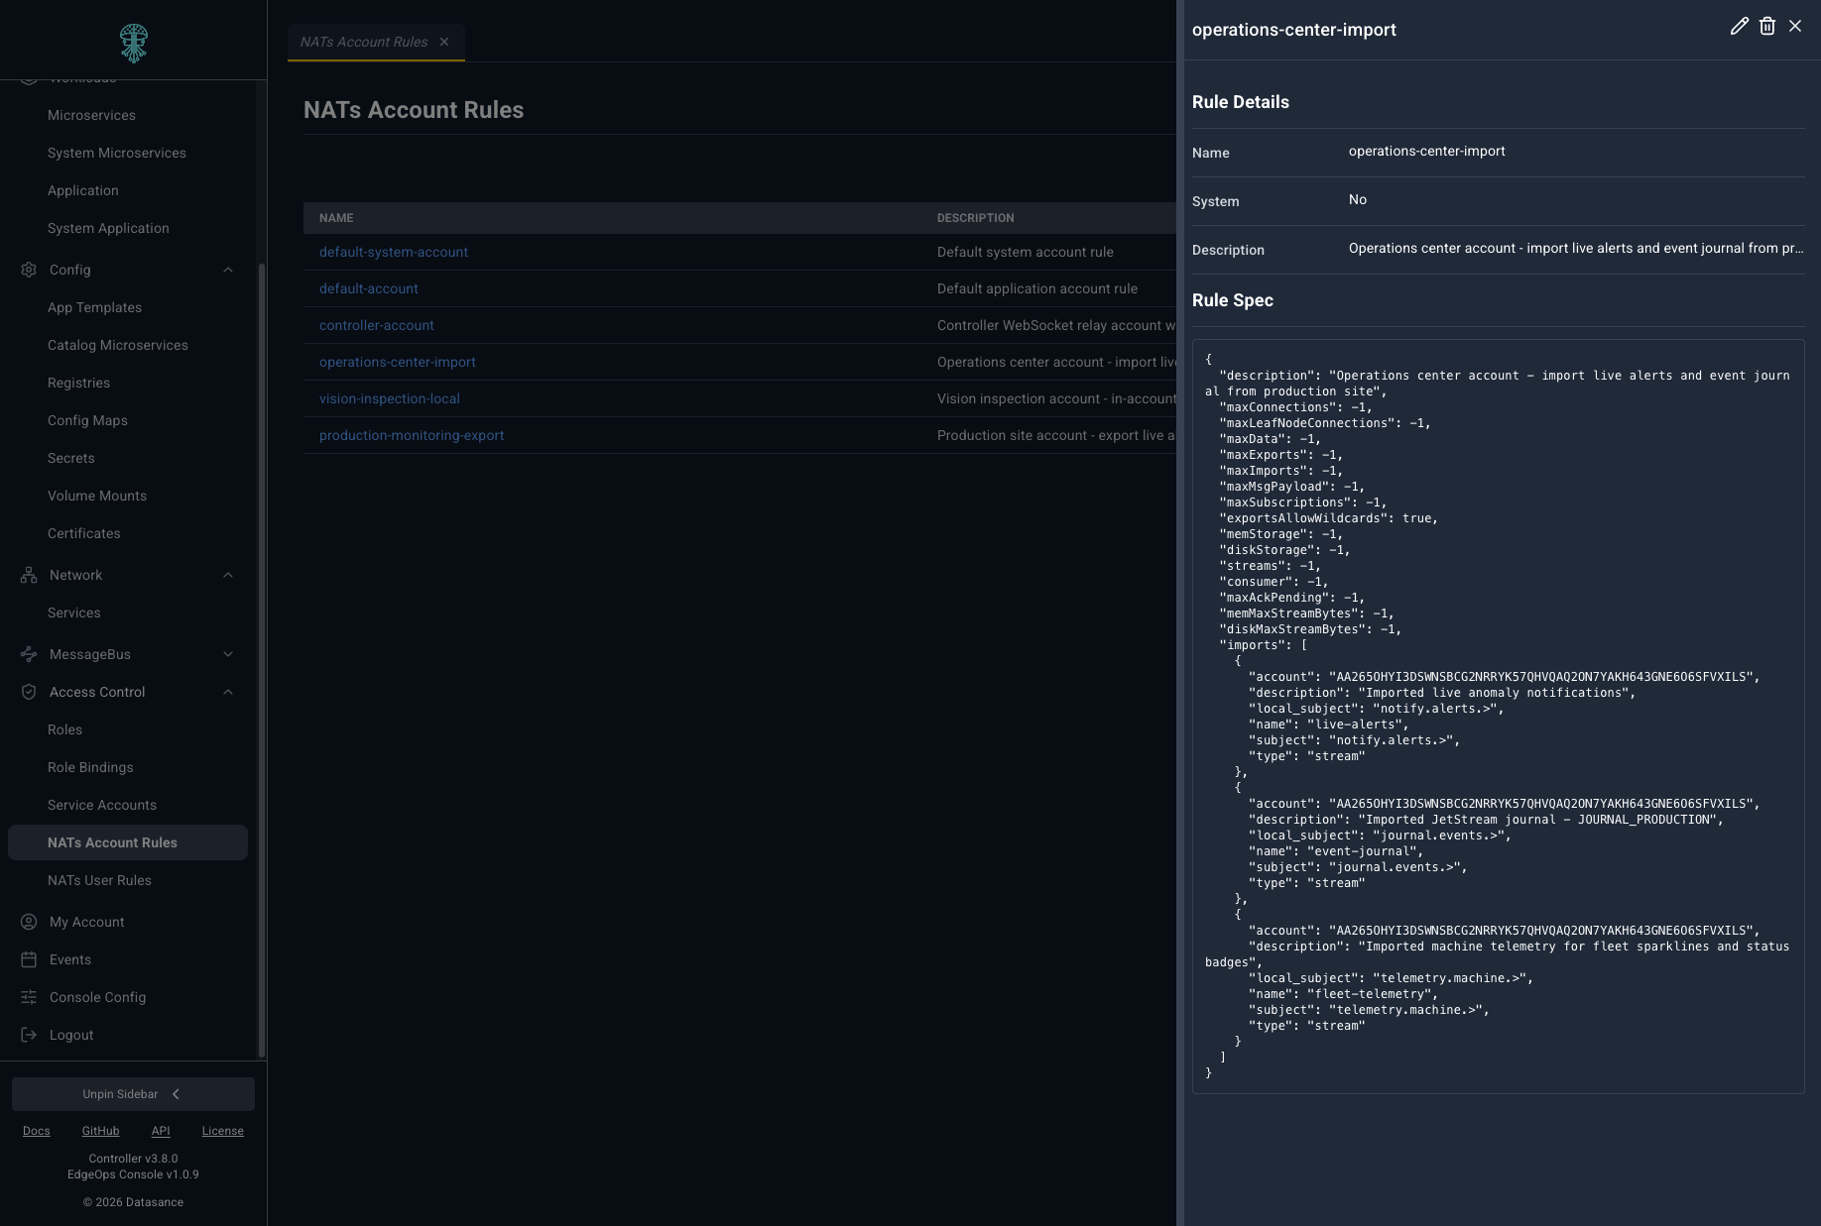The height and width of the screenshot is (1226, 1821).
Task: Go to Volume Mounts page
Action: click(x=97, y=496)
